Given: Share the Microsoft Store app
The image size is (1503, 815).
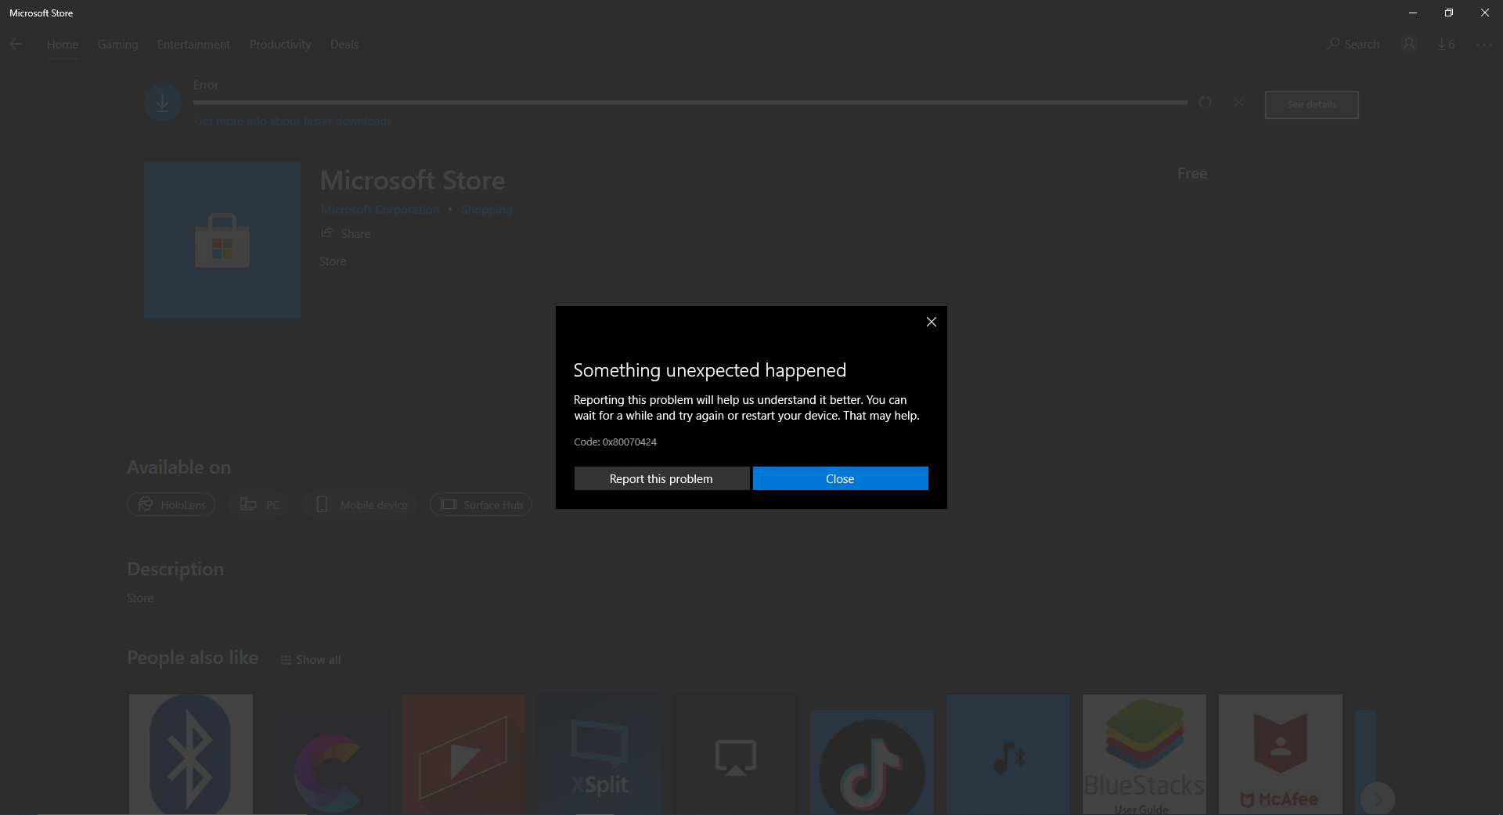Looking at the screenshot, I should pos(345,233).
